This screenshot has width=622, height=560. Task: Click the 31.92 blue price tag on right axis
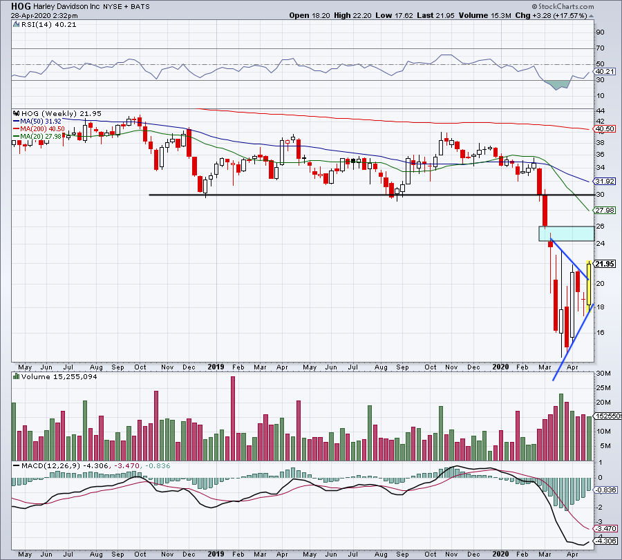click(x=604, y=182)
